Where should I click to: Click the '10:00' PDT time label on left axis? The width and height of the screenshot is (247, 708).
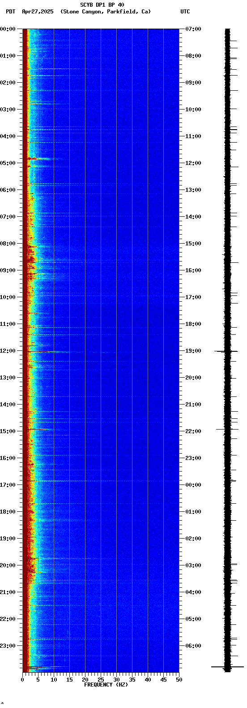[x=8, y=297]
